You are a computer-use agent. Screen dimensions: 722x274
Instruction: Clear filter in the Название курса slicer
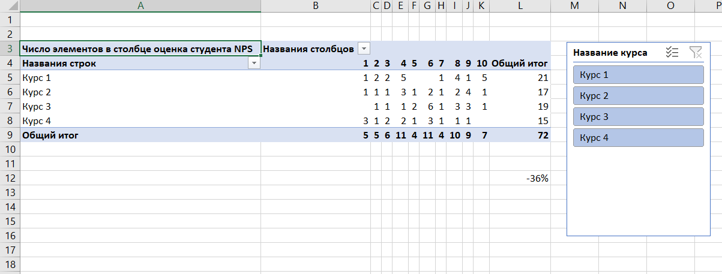(x=696, y=53)
